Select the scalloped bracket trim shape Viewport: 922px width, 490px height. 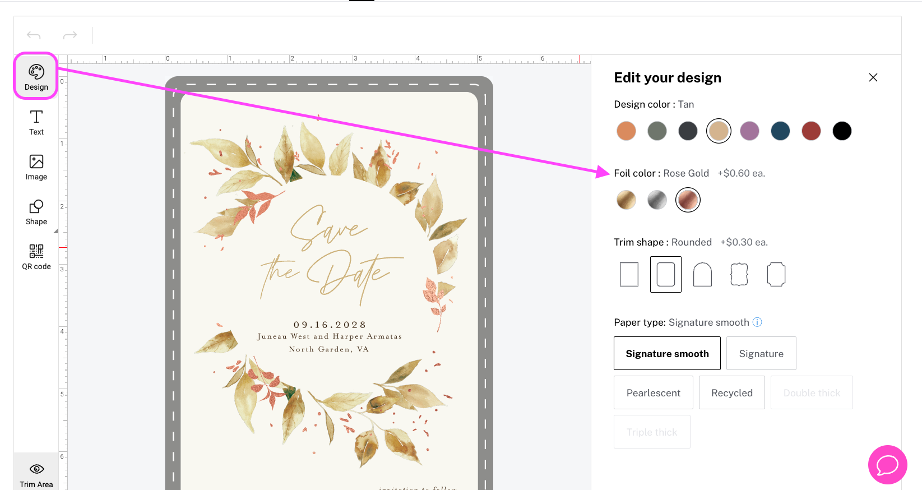(x=739, y=274)
